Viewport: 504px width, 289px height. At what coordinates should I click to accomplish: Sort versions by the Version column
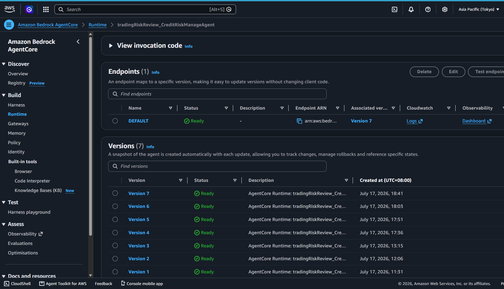pos(181,180)
